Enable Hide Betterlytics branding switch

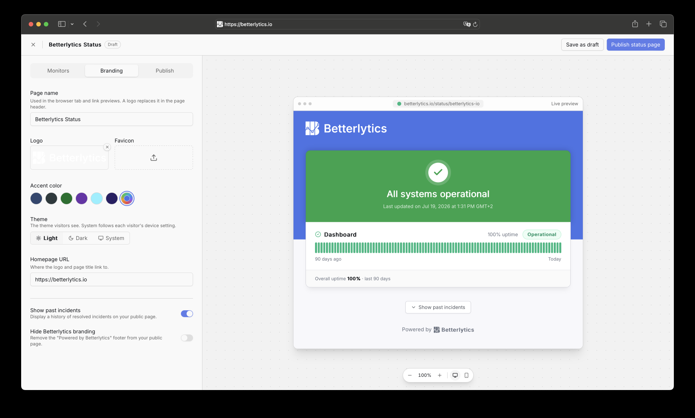187,338
